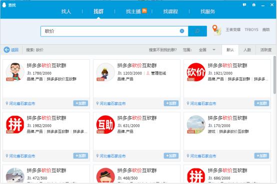Clear the search box with the X icon

(182, 31)
